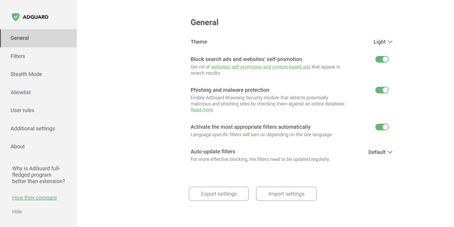This screenshot has width=454, height=227.
Task: Click the Import settings button
Action: click(286, 194)
